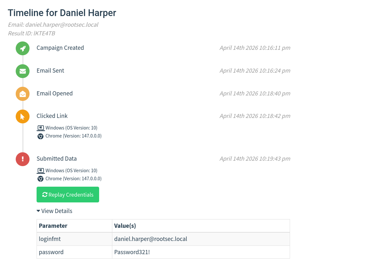
Task: Click the green Email Sent envelope icon
Action: 23,71
